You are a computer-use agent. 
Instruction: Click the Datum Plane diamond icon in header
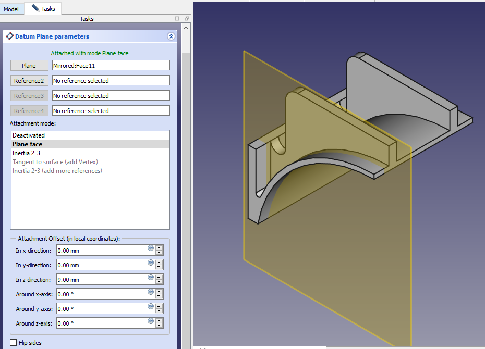tap(9, 36)
